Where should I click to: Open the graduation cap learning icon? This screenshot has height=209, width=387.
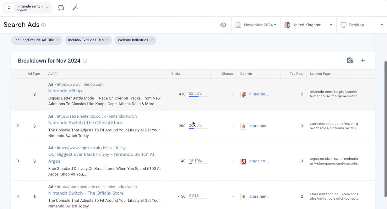[223, 25]
